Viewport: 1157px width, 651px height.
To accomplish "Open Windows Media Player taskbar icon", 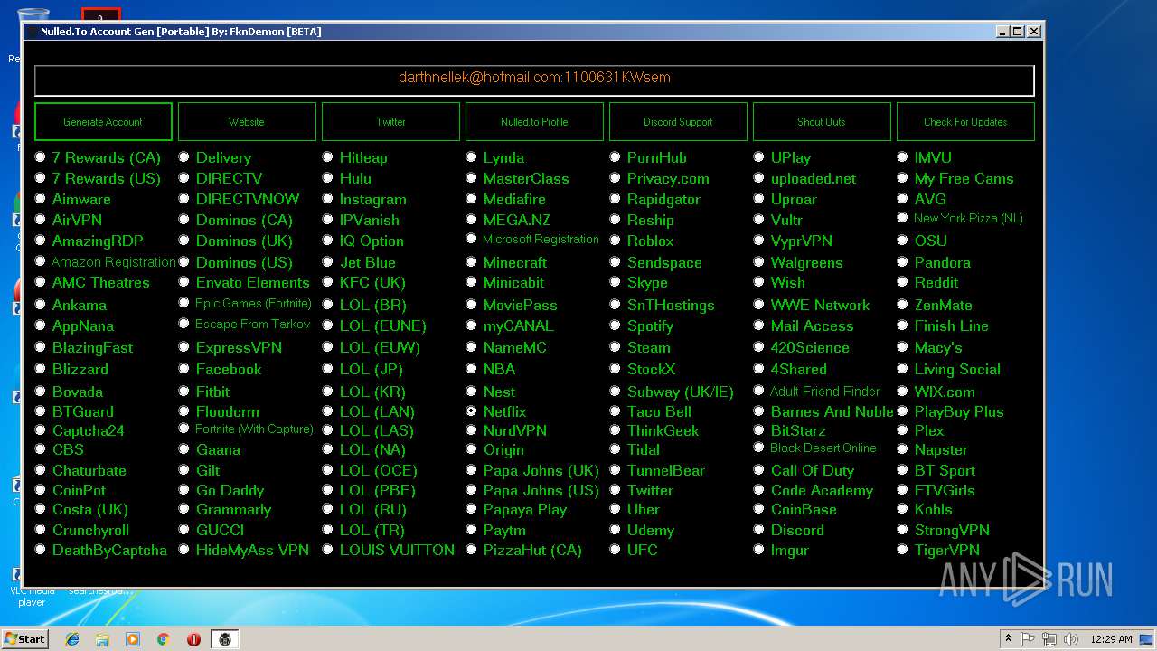I will pos(133,639).
